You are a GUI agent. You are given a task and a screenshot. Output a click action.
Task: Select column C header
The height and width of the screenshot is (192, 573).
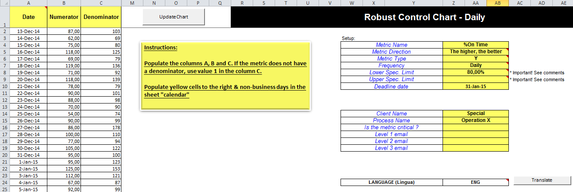coord(101,3)
